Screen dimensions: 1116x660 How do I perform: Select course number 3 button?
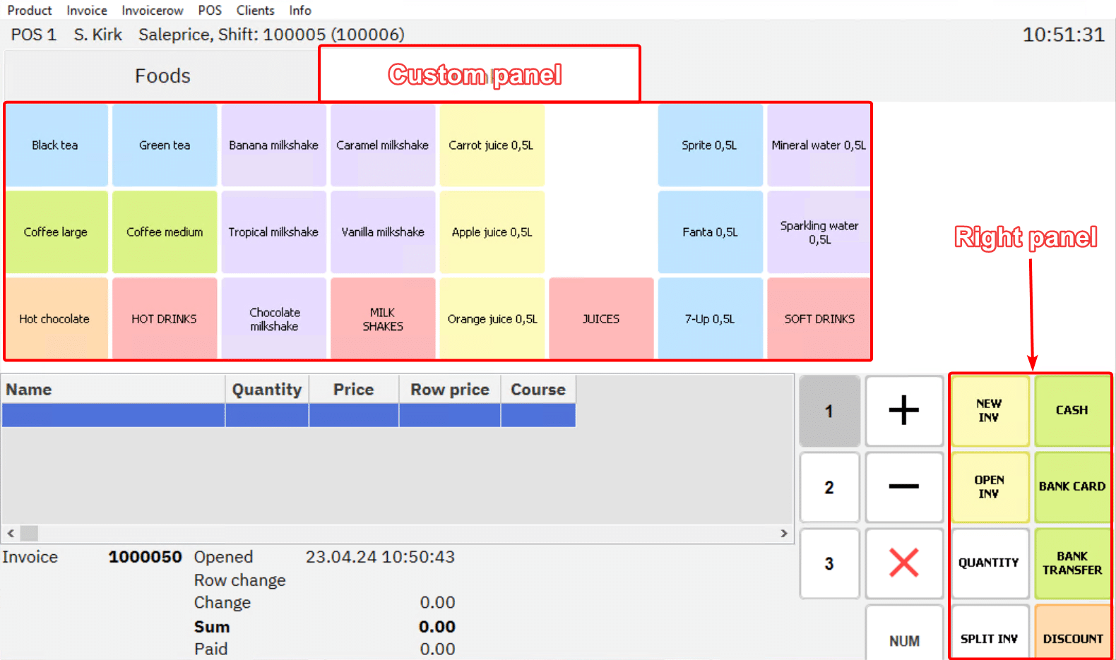(x=829, y=563)
